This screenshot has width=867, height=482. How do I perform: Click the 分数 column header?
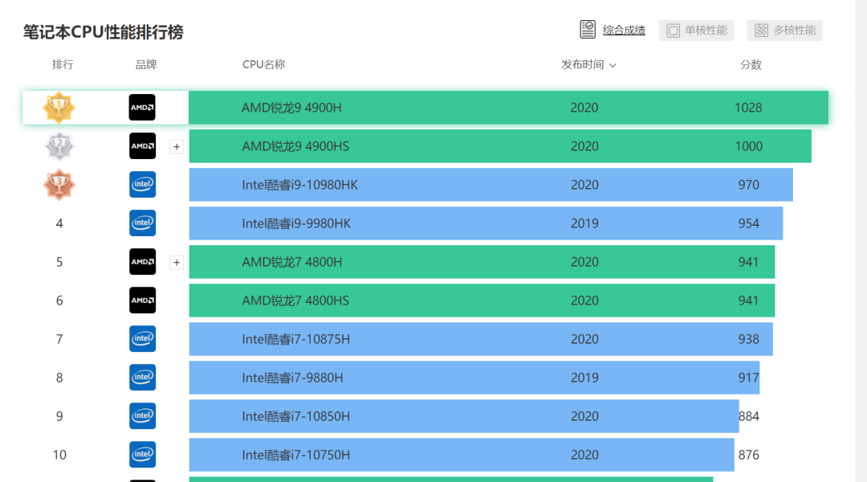(751, 65)
